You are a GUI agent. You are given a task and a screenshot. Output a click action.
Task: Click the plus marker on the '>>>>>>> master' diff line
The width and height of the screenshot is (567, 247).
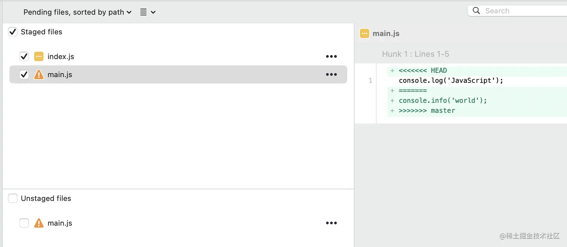tap(391, 110)
